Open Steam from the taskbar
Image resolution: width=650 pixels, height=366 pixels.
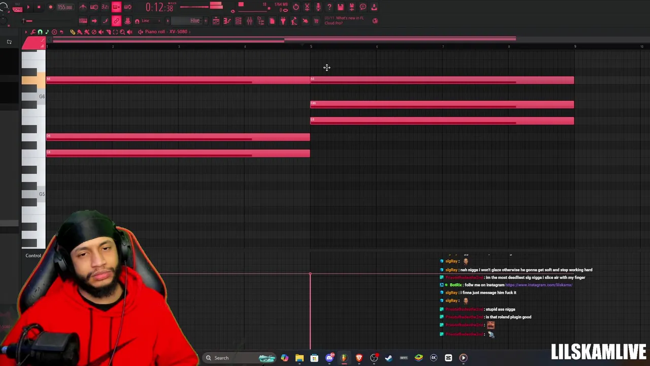(389, 358)
